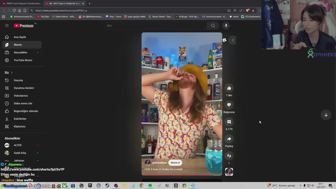The image size is (336, 189).
Task: Like the Short with thumbs-up icon
Action: pos(229,88)
